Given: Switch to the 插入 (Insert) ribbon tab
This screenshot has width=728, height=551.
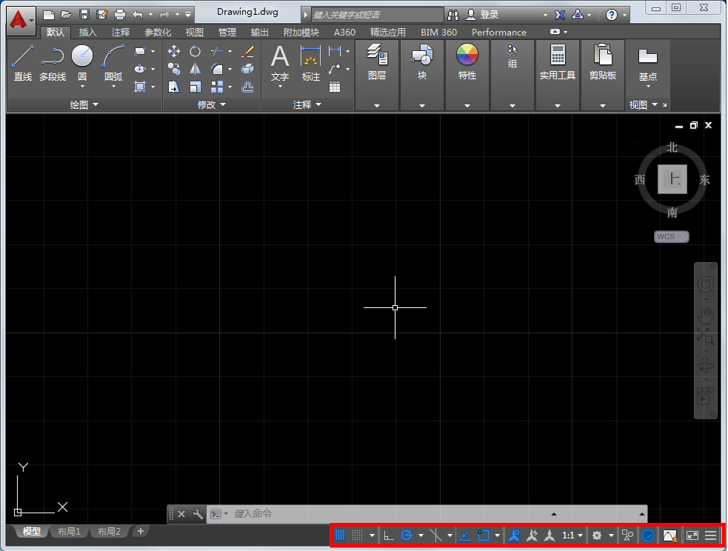Looking at the screenshot, I should coord(87,33).
